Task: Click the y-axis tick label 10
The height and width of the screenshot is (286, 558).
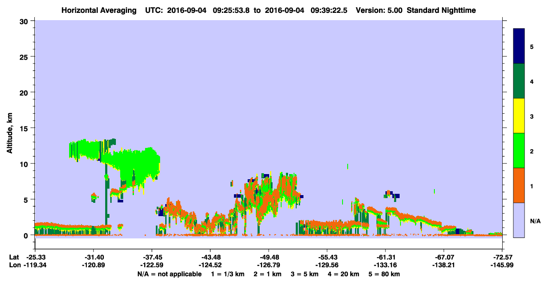Action: 25,164
